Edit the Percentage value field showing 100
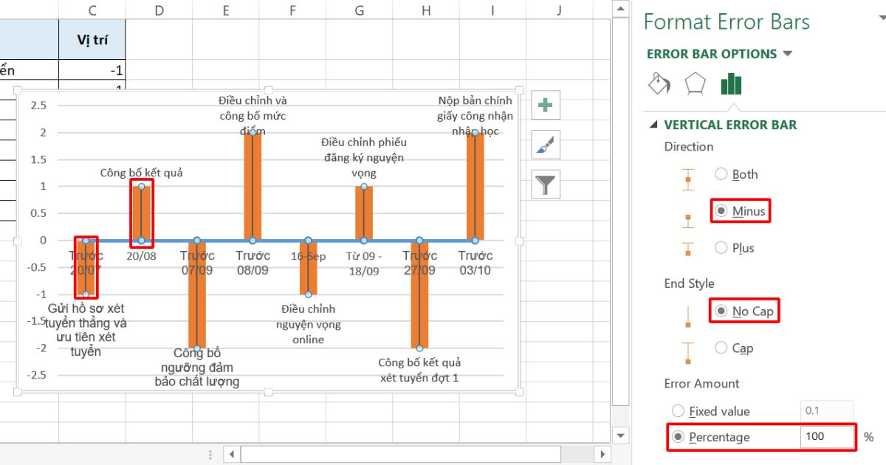The width and height of the screenshot is (886, 465). click(x=827, y=436)
